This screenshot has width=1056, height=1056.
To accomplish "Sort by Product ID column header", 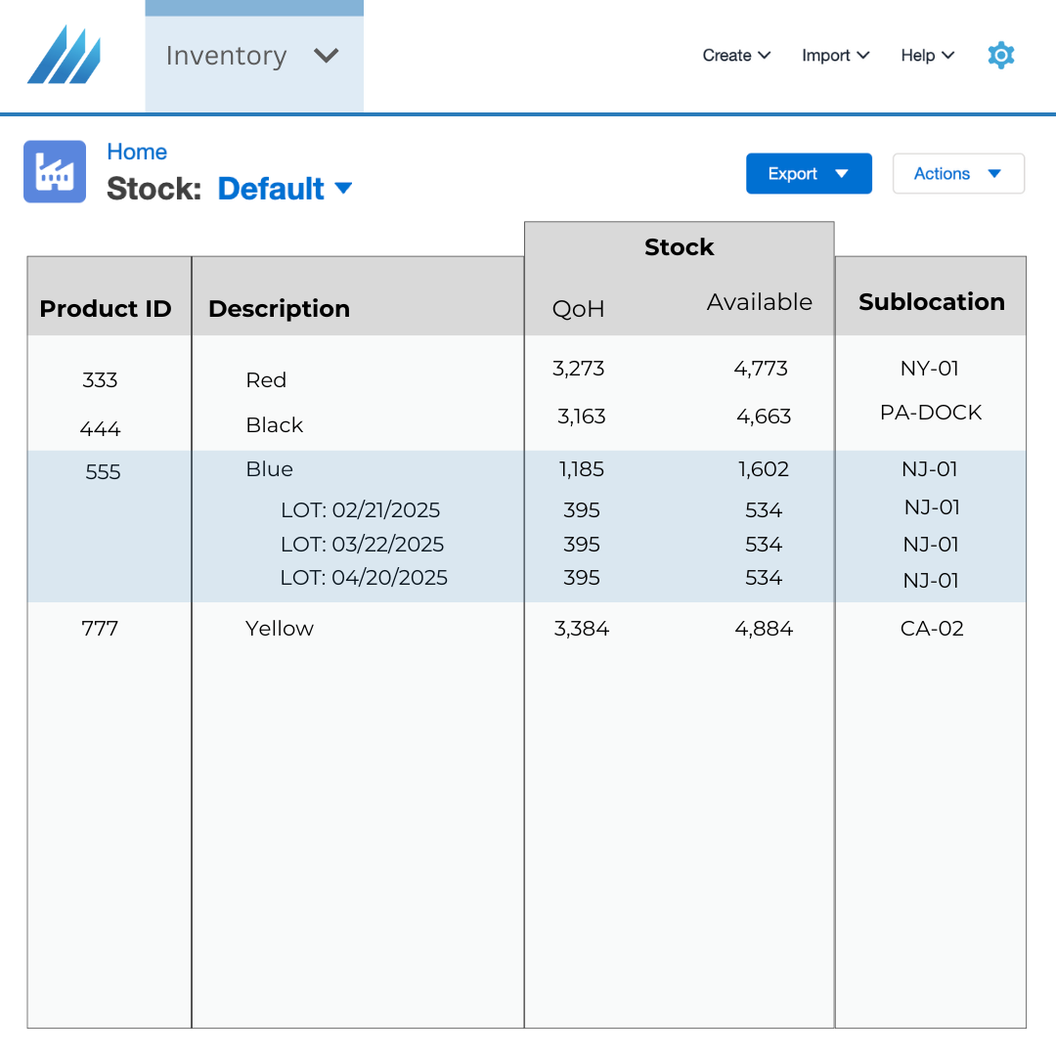I will point(106,309).
